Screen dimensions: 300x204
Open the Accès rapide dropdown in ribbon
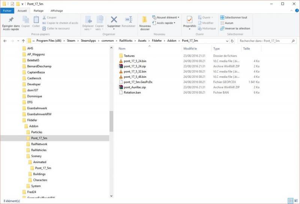tap(164, 23)
